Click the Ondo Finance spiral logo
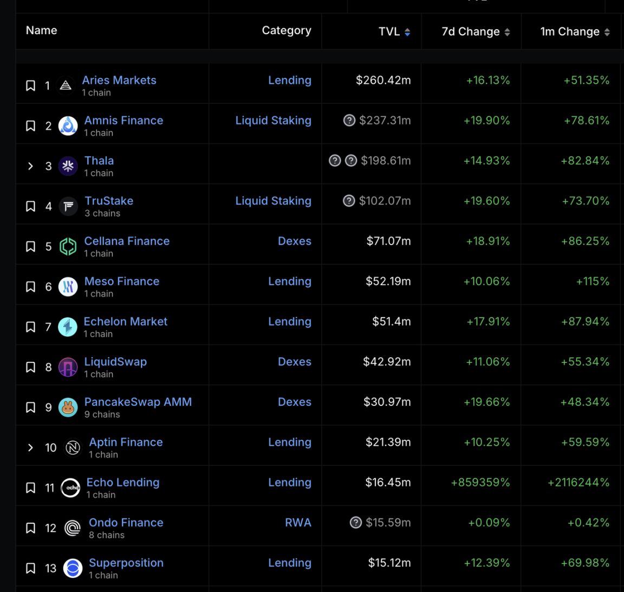 73,528
